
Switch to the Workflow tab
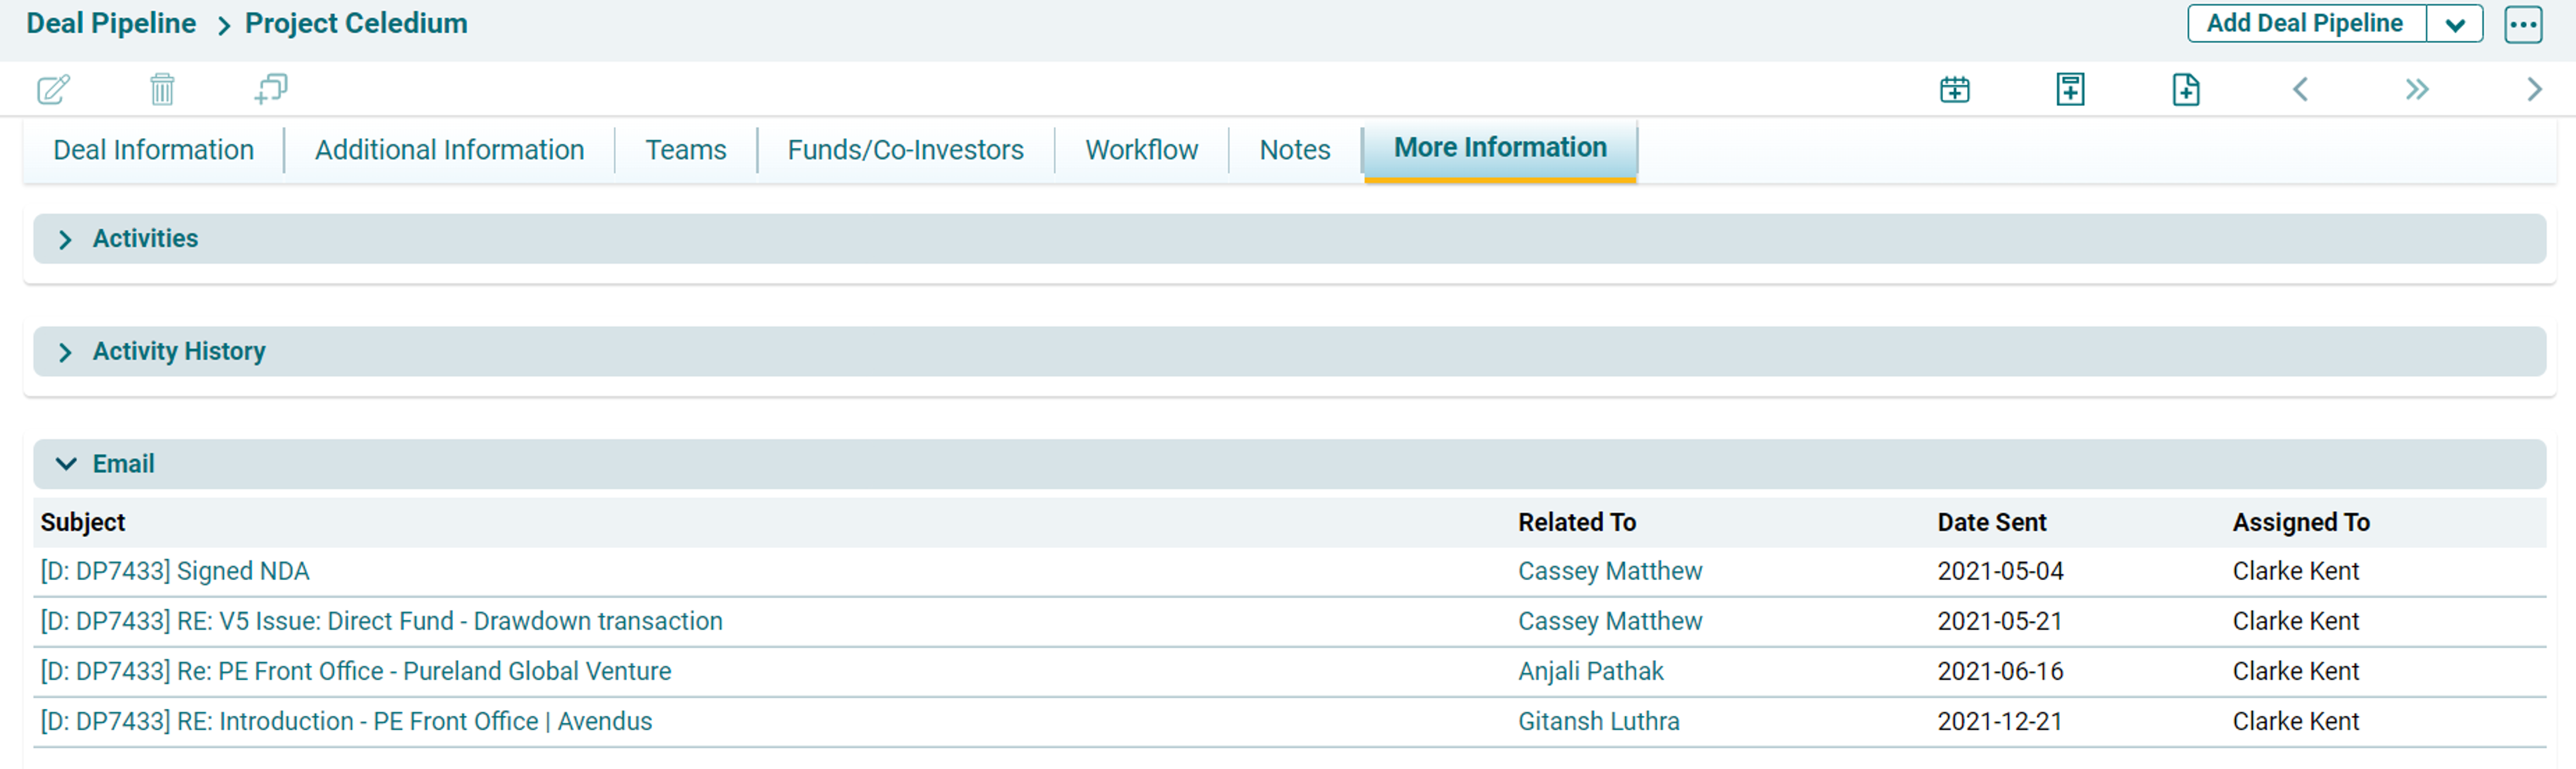coord(1141,150)
